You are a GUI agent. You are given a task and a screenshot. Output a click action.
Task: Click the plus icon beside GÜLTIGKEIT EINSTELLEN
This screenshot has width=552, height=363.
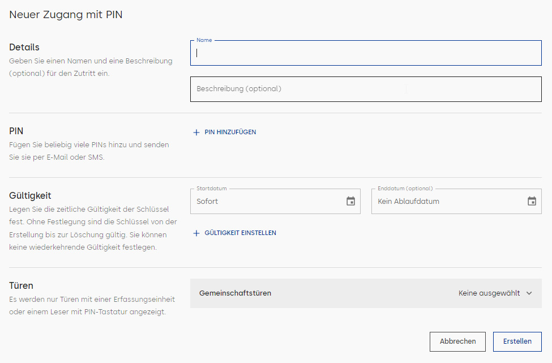coord(196,233)
